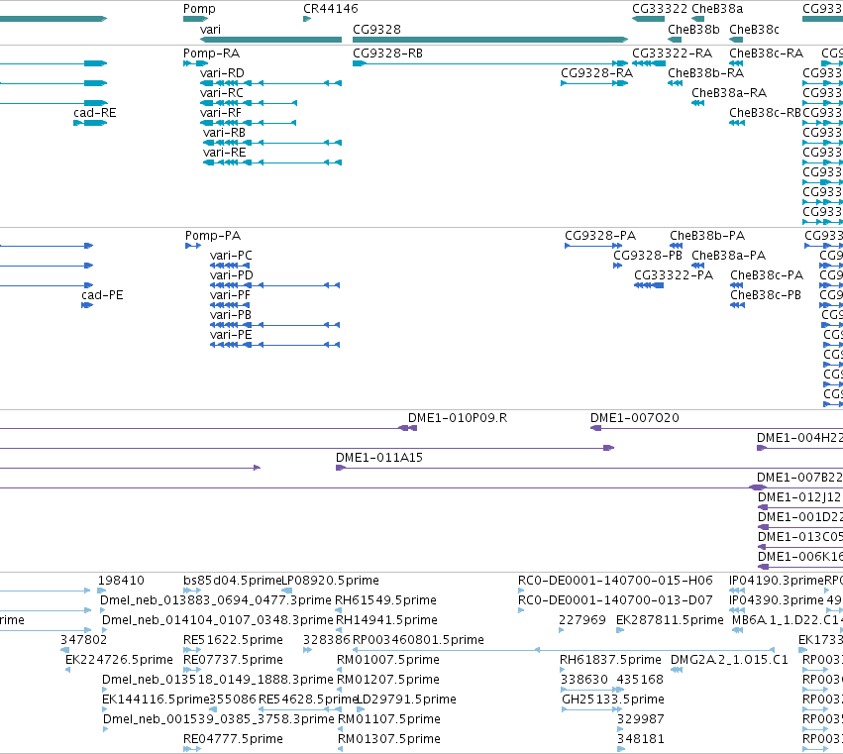843x754 pixels.
Task: Click the DME1-010P09.R clone label
Action: pos(457,418)
